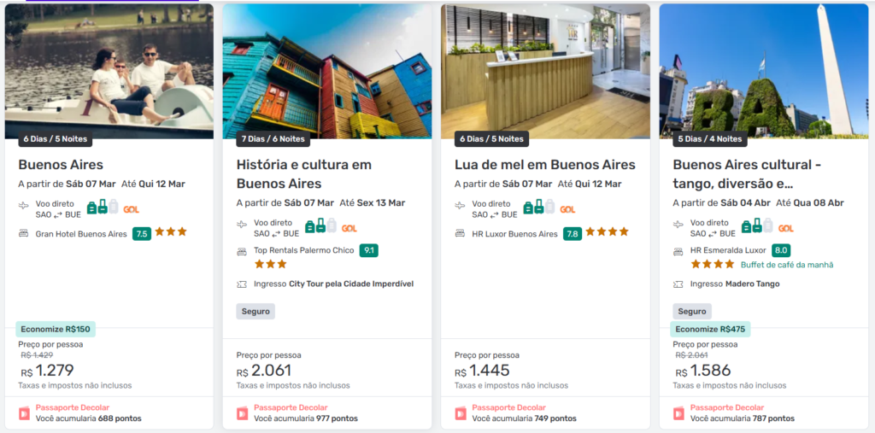
Task: Click the 6 Dias / 5 Noites badge on hotel lobby photo
Action: coord(491,139)
